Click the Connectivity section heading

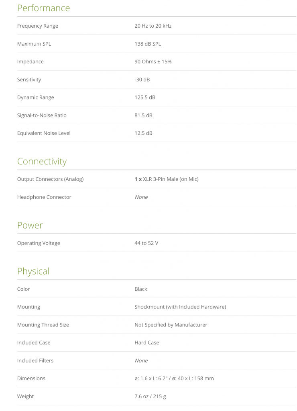click(42, 161)
